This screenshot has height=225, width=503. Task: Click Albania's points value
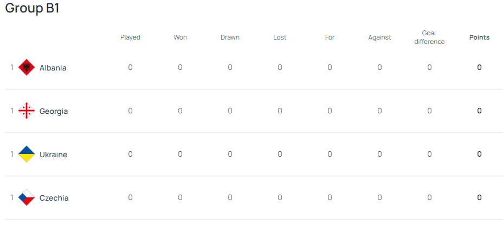coord(479,67)
